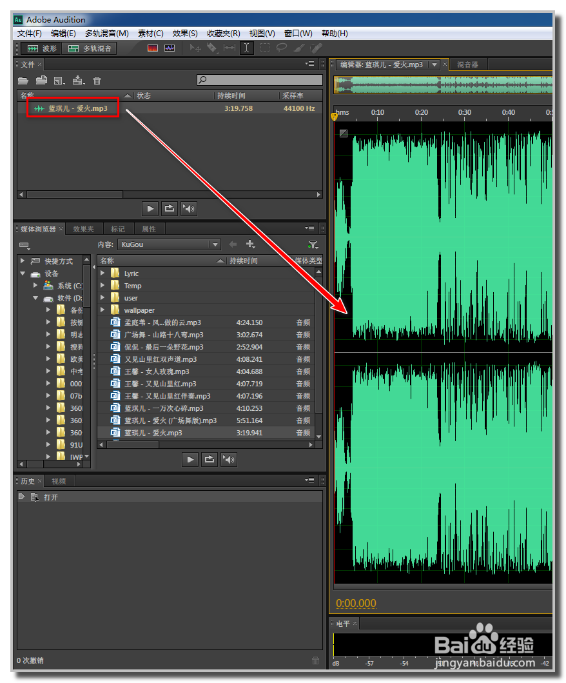Toggle auto-play in Media Browser

[x=229, y=460]
